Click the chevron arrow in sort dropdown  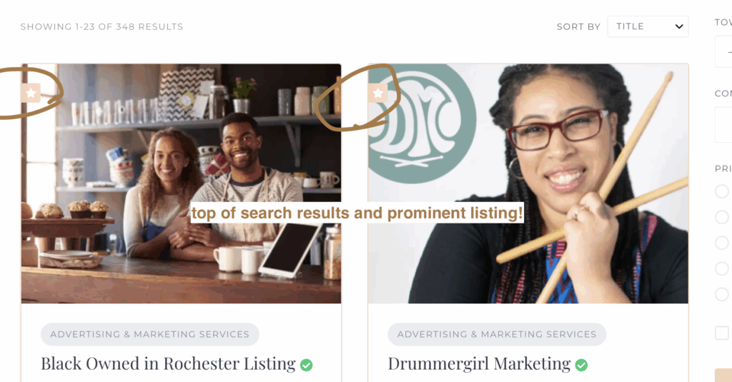pyautogui.click(x=679, y=26)
